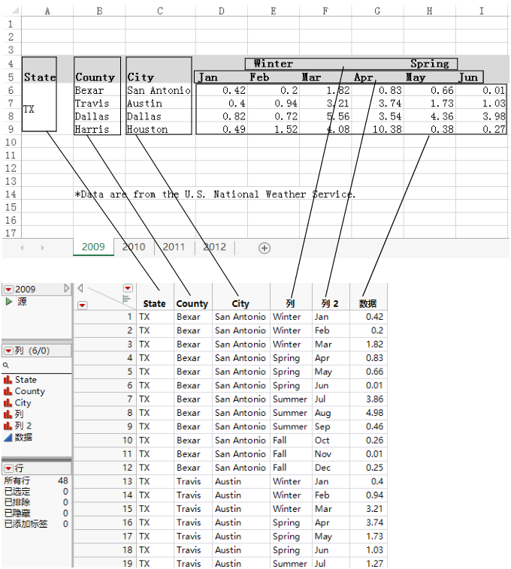Click the 已排除 rows entry
This screenshot has height=569, width=511.
coord(36,502)
